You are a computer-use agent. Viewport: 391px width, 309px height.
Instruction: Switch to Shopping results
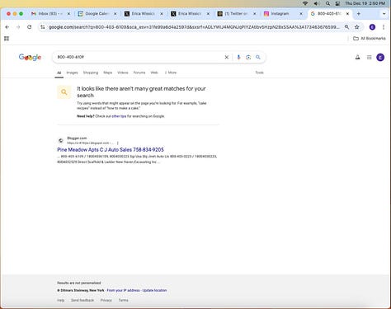coord(91,73)
